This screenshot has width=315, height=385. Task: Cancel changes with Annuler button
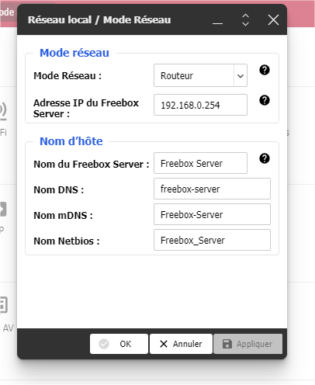pyautogui.click(x=181, y=344)
